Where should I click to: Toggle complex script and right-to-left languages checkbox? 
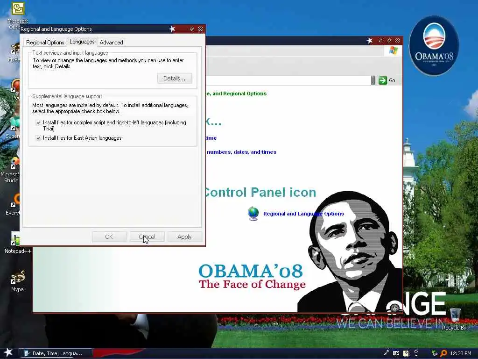38,123
